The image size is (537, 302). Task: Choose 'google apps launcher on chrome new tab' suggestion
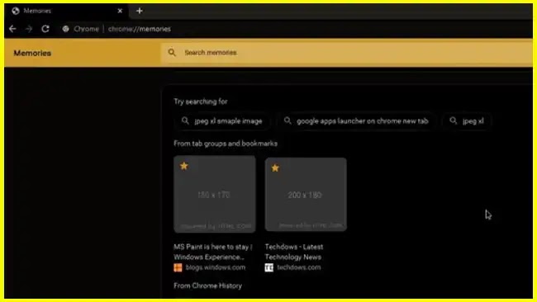pos(356,121)
